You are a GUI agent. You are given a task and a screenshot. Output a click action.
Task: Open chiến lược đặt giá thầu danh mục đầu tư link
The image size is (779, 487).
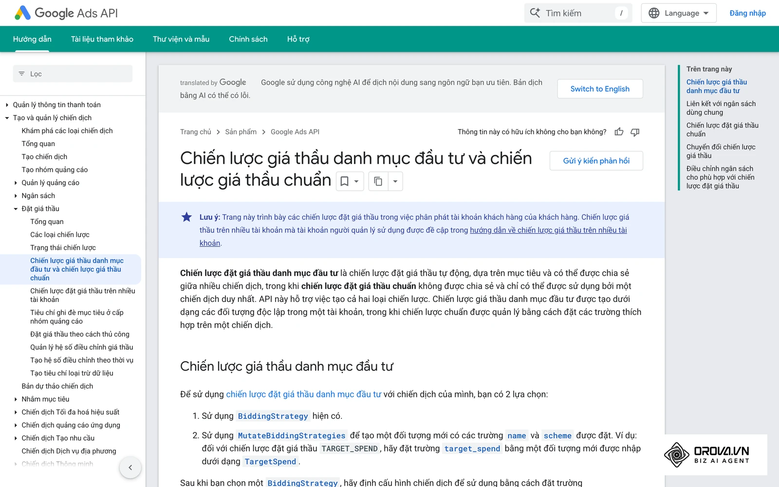[x=303, y=394]
